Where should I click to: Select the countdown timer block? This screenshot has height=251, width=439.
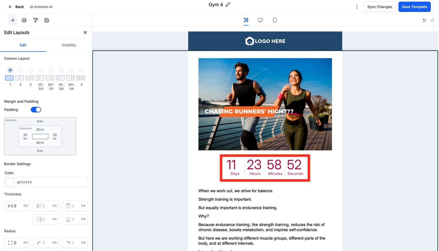265,167
